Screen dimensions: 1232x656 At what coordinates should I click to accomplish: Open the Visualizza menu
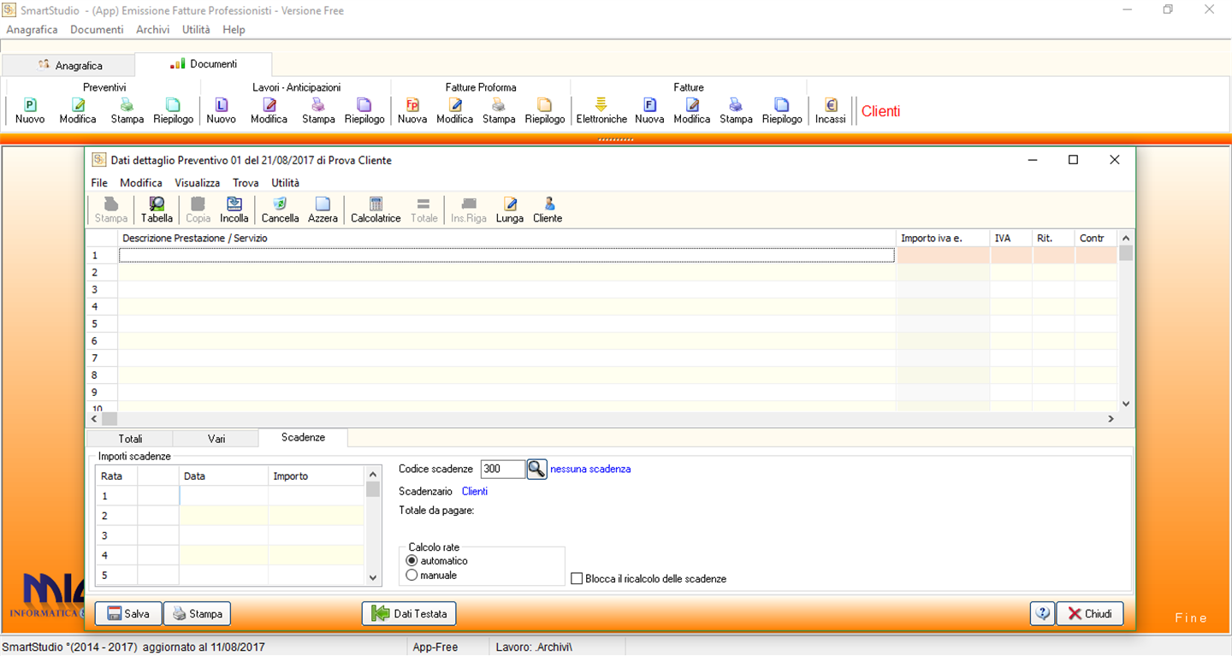pyautogui.click(x=198, y=183)
